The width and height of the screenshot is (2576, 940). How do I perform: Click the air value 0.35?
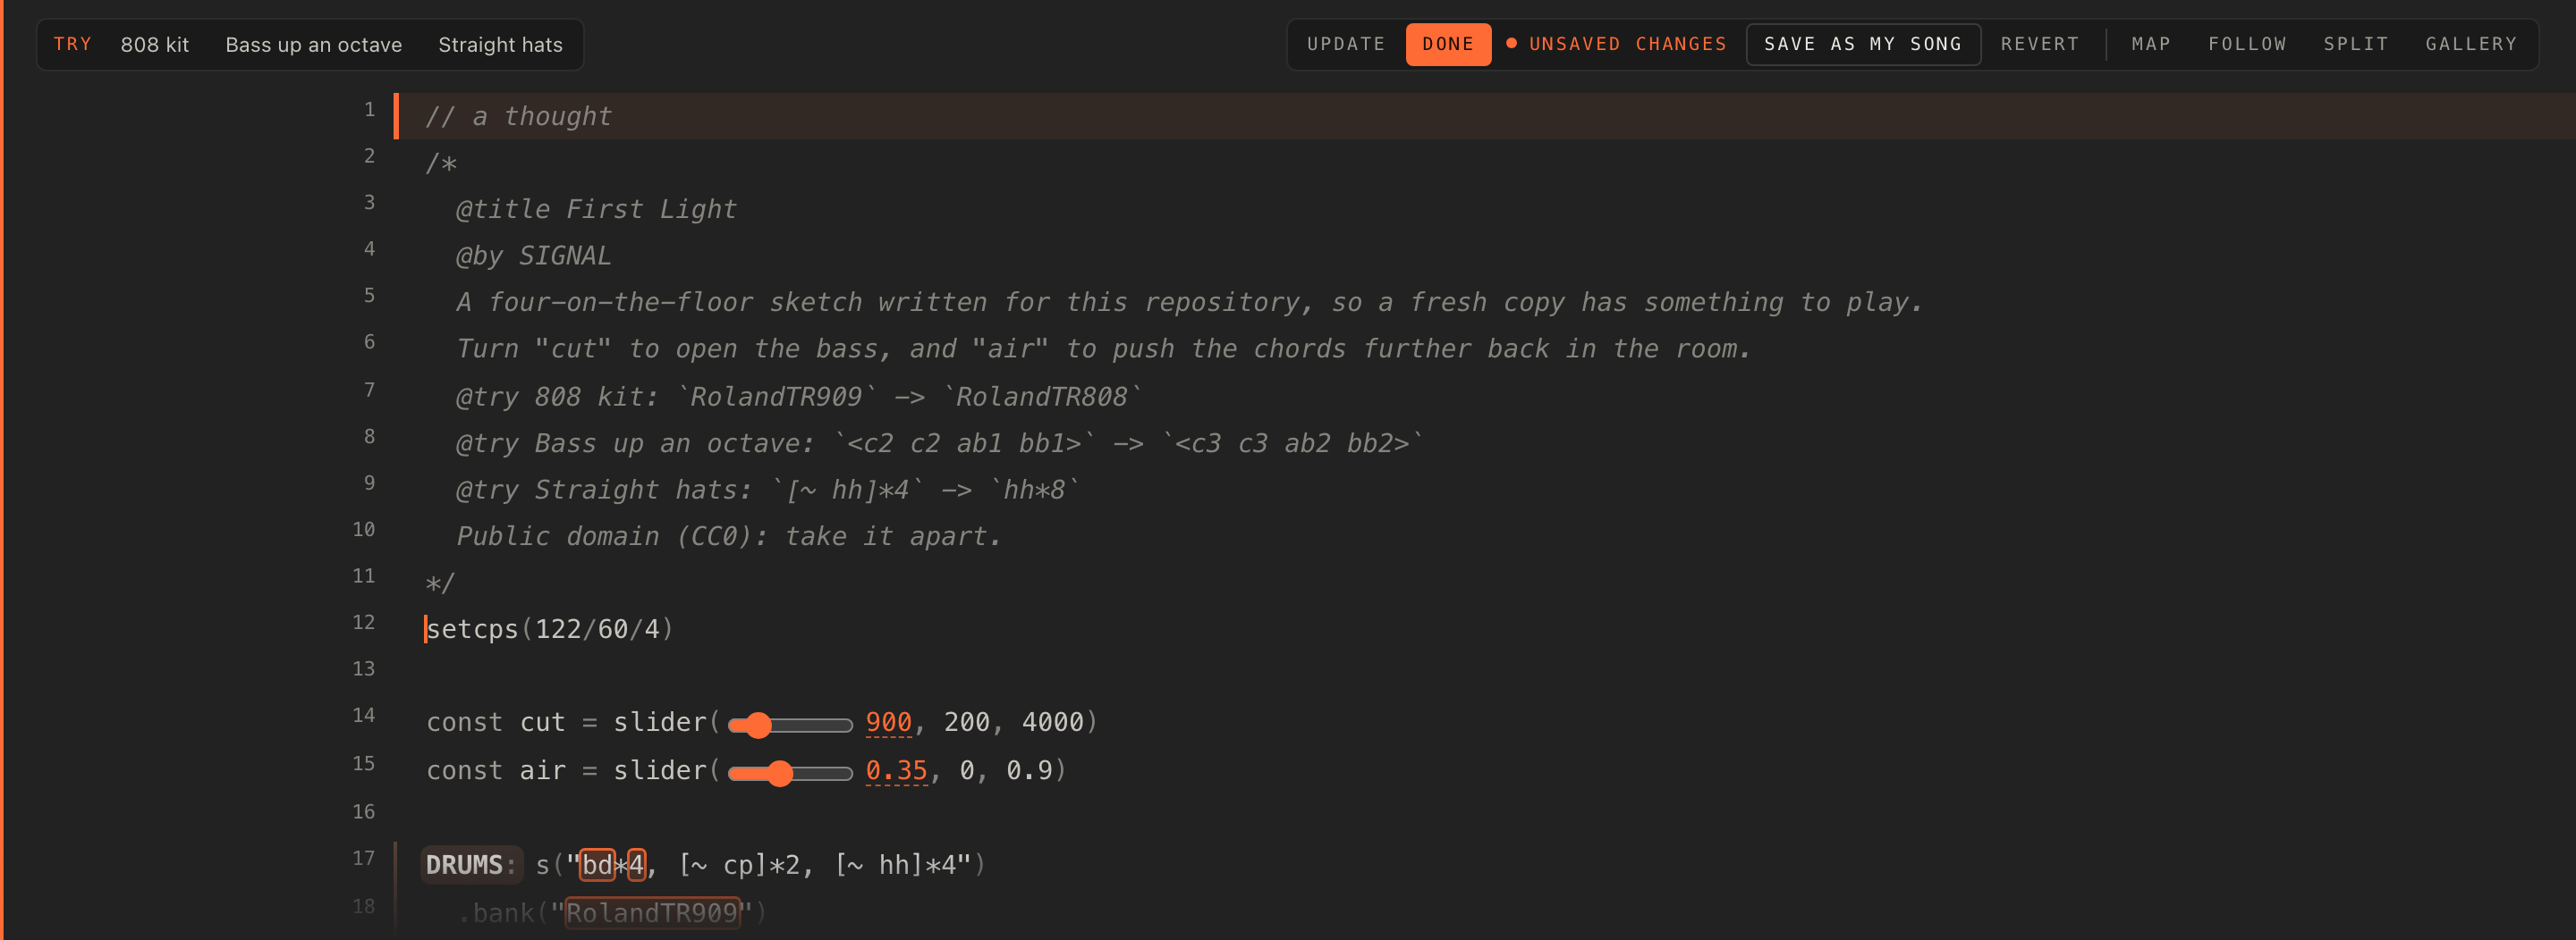(896, 770)
